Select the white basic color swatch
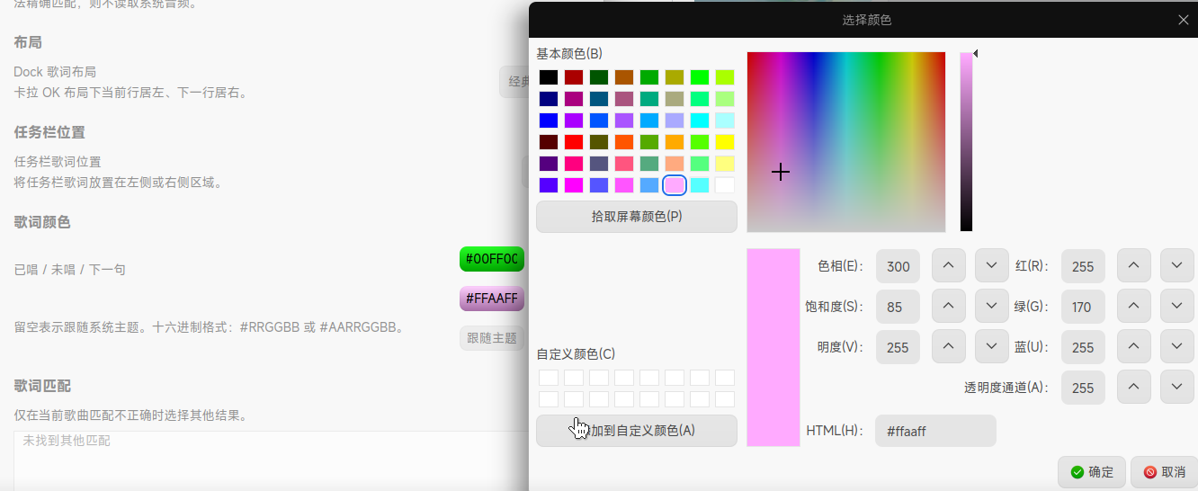This screenshot has width=1198, height=491. (x=725, y=185)
